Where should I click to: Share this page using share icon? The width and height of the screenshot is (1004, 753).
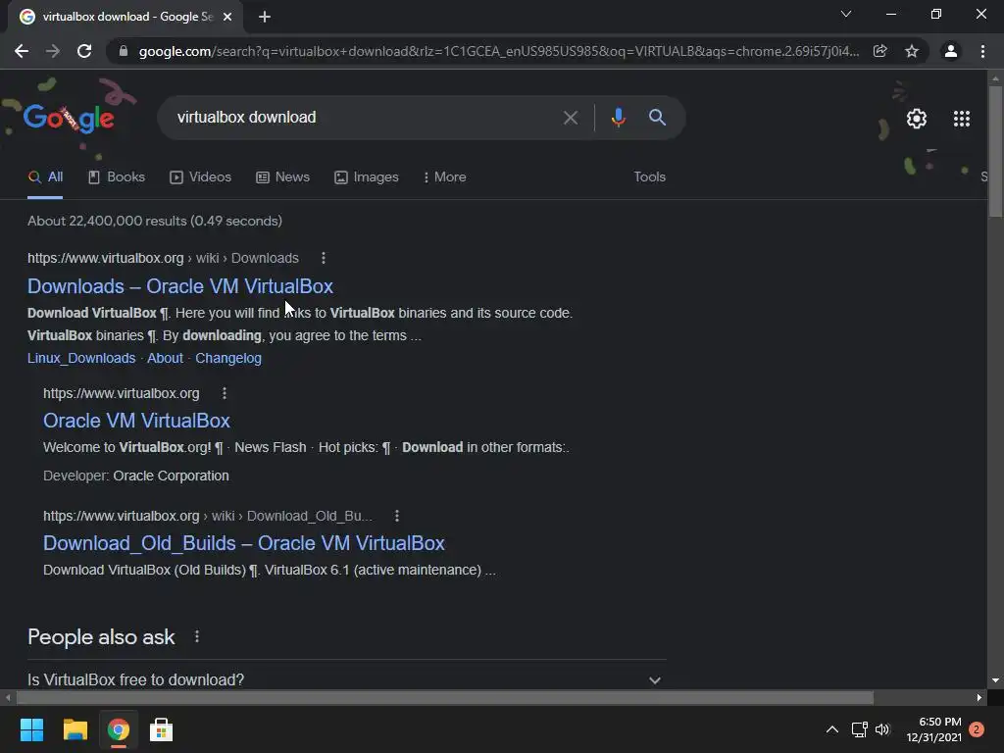(879, 51)
